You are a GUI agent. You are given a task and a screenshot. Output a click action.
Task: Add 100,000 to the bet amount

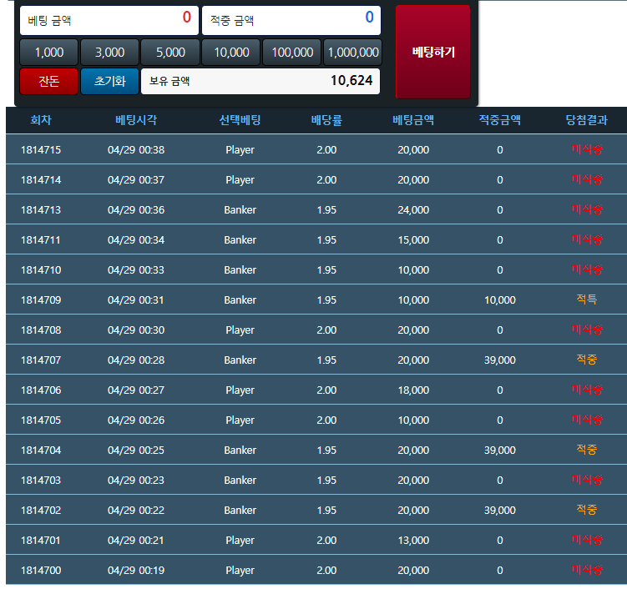[x=292, y=53]
